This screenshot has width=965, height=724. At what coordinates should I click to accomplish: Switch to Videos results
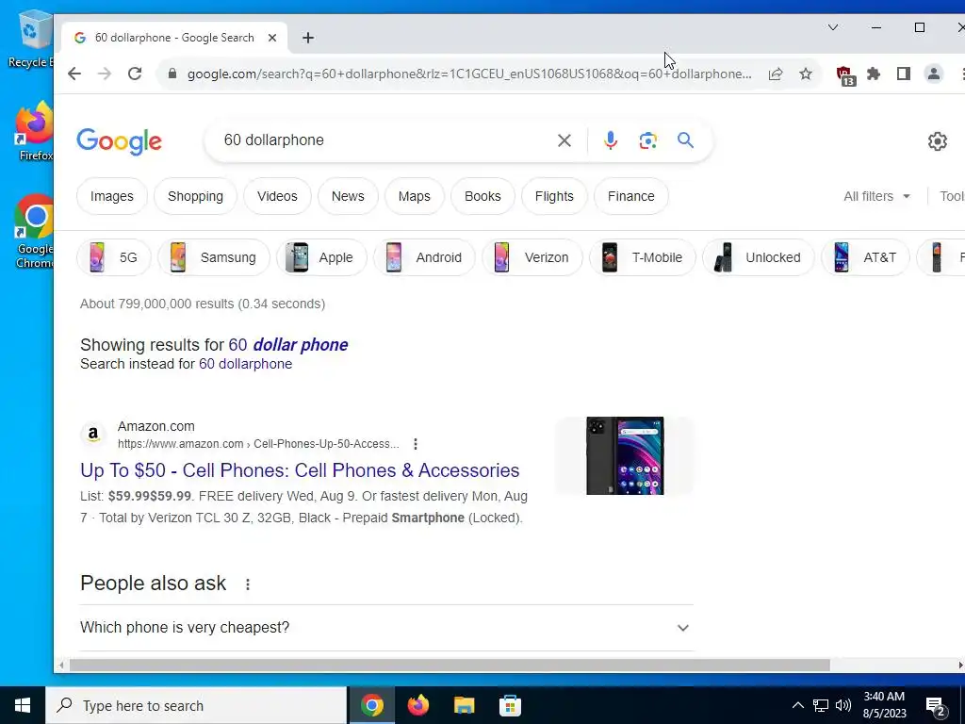(x=277, y=196)
